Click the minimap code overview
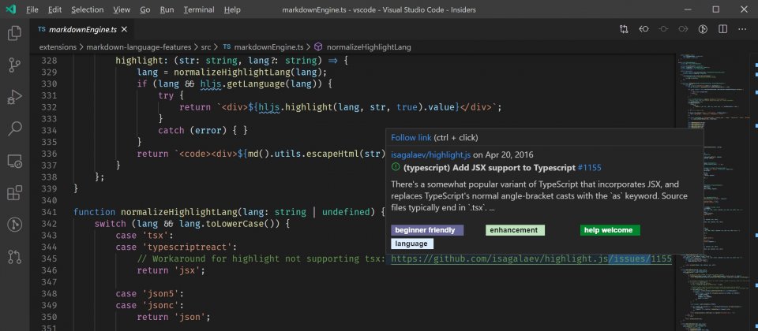This screenshot has width=758, height=331. (712, 192)
